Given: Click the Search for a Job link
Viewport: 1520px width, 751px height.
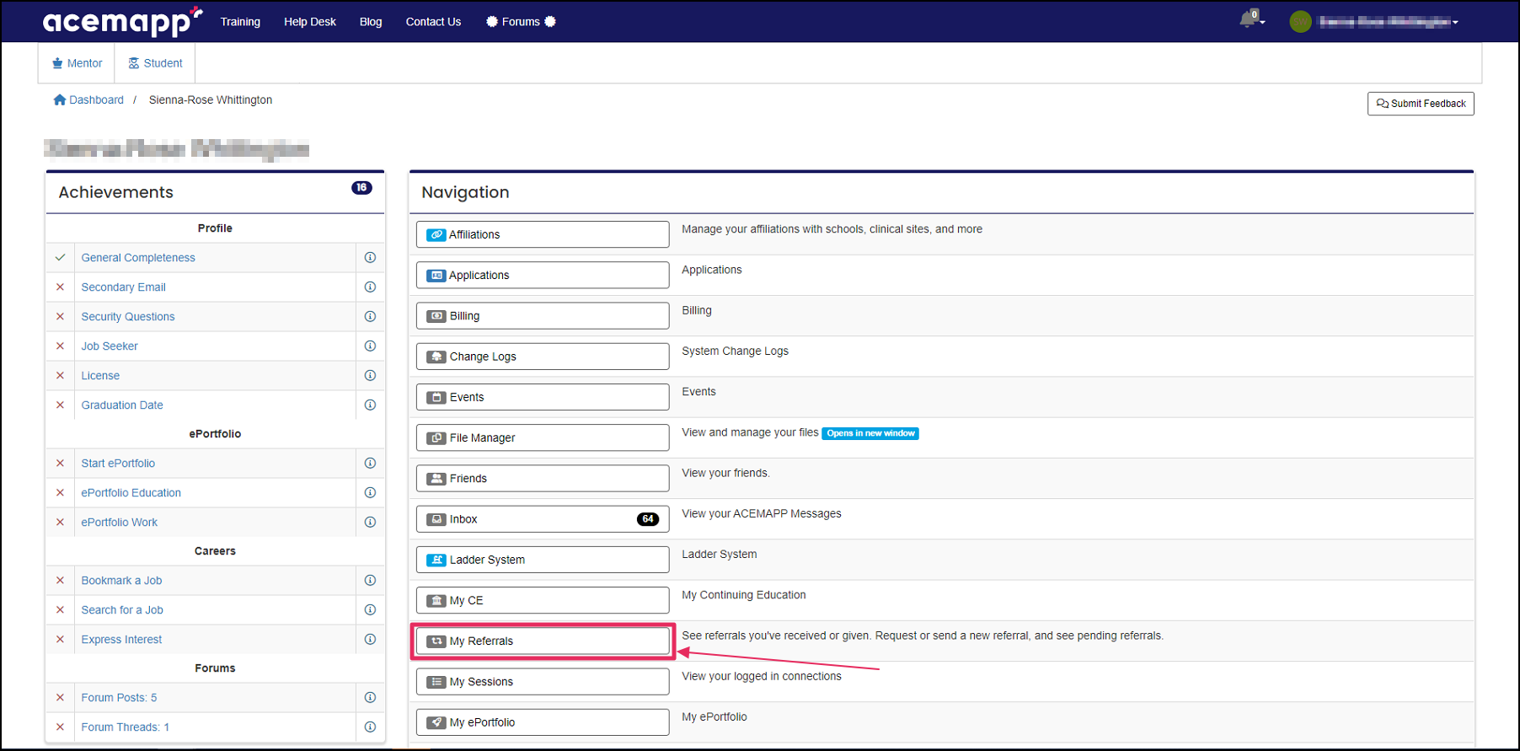Looking at the screenshot, I should point(122,610).
